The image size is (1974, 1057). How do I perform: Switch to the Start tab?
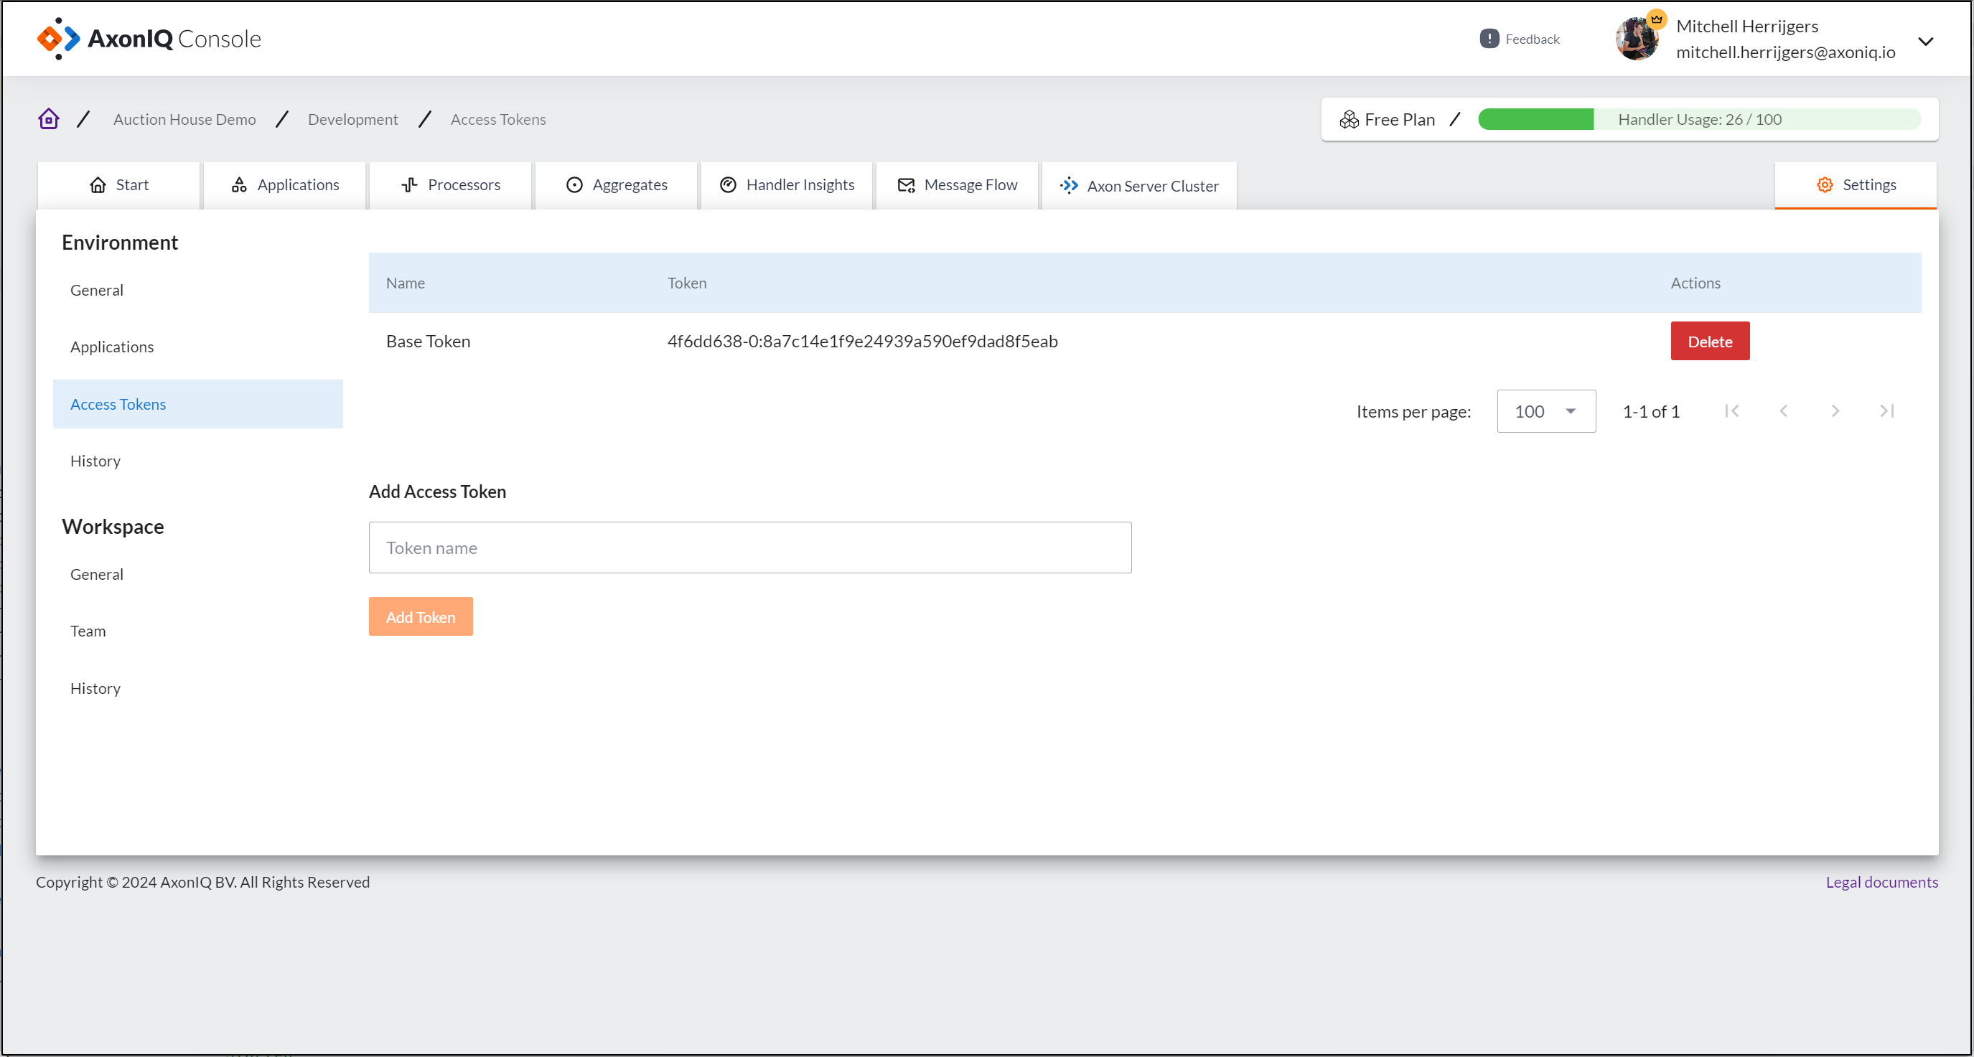coord(118,185)
